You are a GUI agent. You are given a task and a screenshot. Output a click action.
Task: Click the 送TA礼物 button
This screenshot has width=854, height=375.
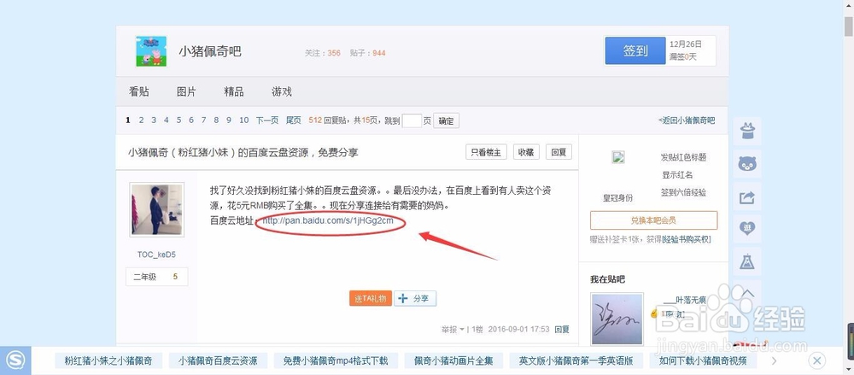point(371,299)
